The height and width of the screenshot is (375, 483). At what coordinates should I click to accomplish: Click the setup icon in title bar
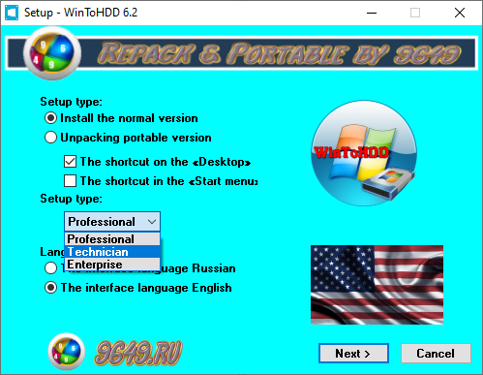pos(12,13)
